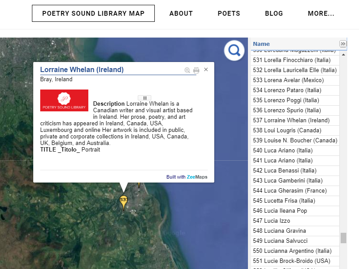Click the Poetry Sound Library logo thumbnail

pos(64,100)
